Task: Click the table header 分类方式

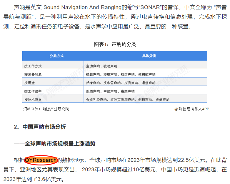Action: pos(56,56)
